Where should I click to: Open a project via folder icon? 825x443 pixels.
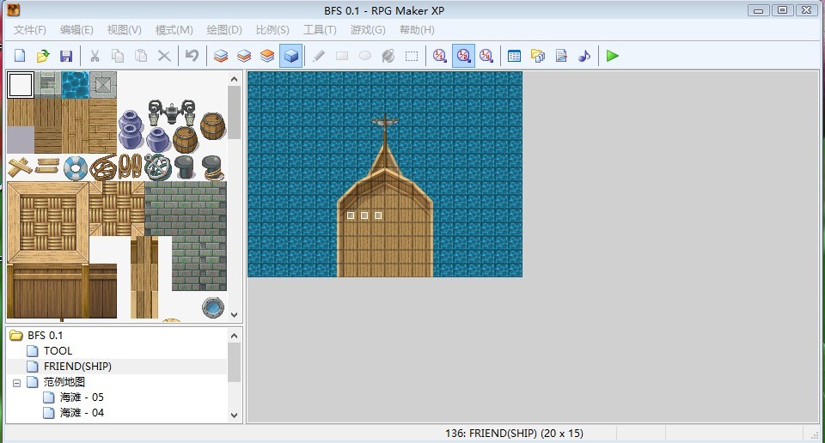coord(43,56)
